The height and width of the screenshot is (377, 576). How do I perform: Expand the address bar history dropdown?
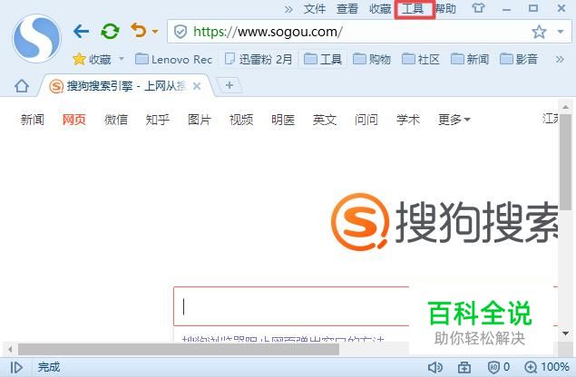point(561,32)
